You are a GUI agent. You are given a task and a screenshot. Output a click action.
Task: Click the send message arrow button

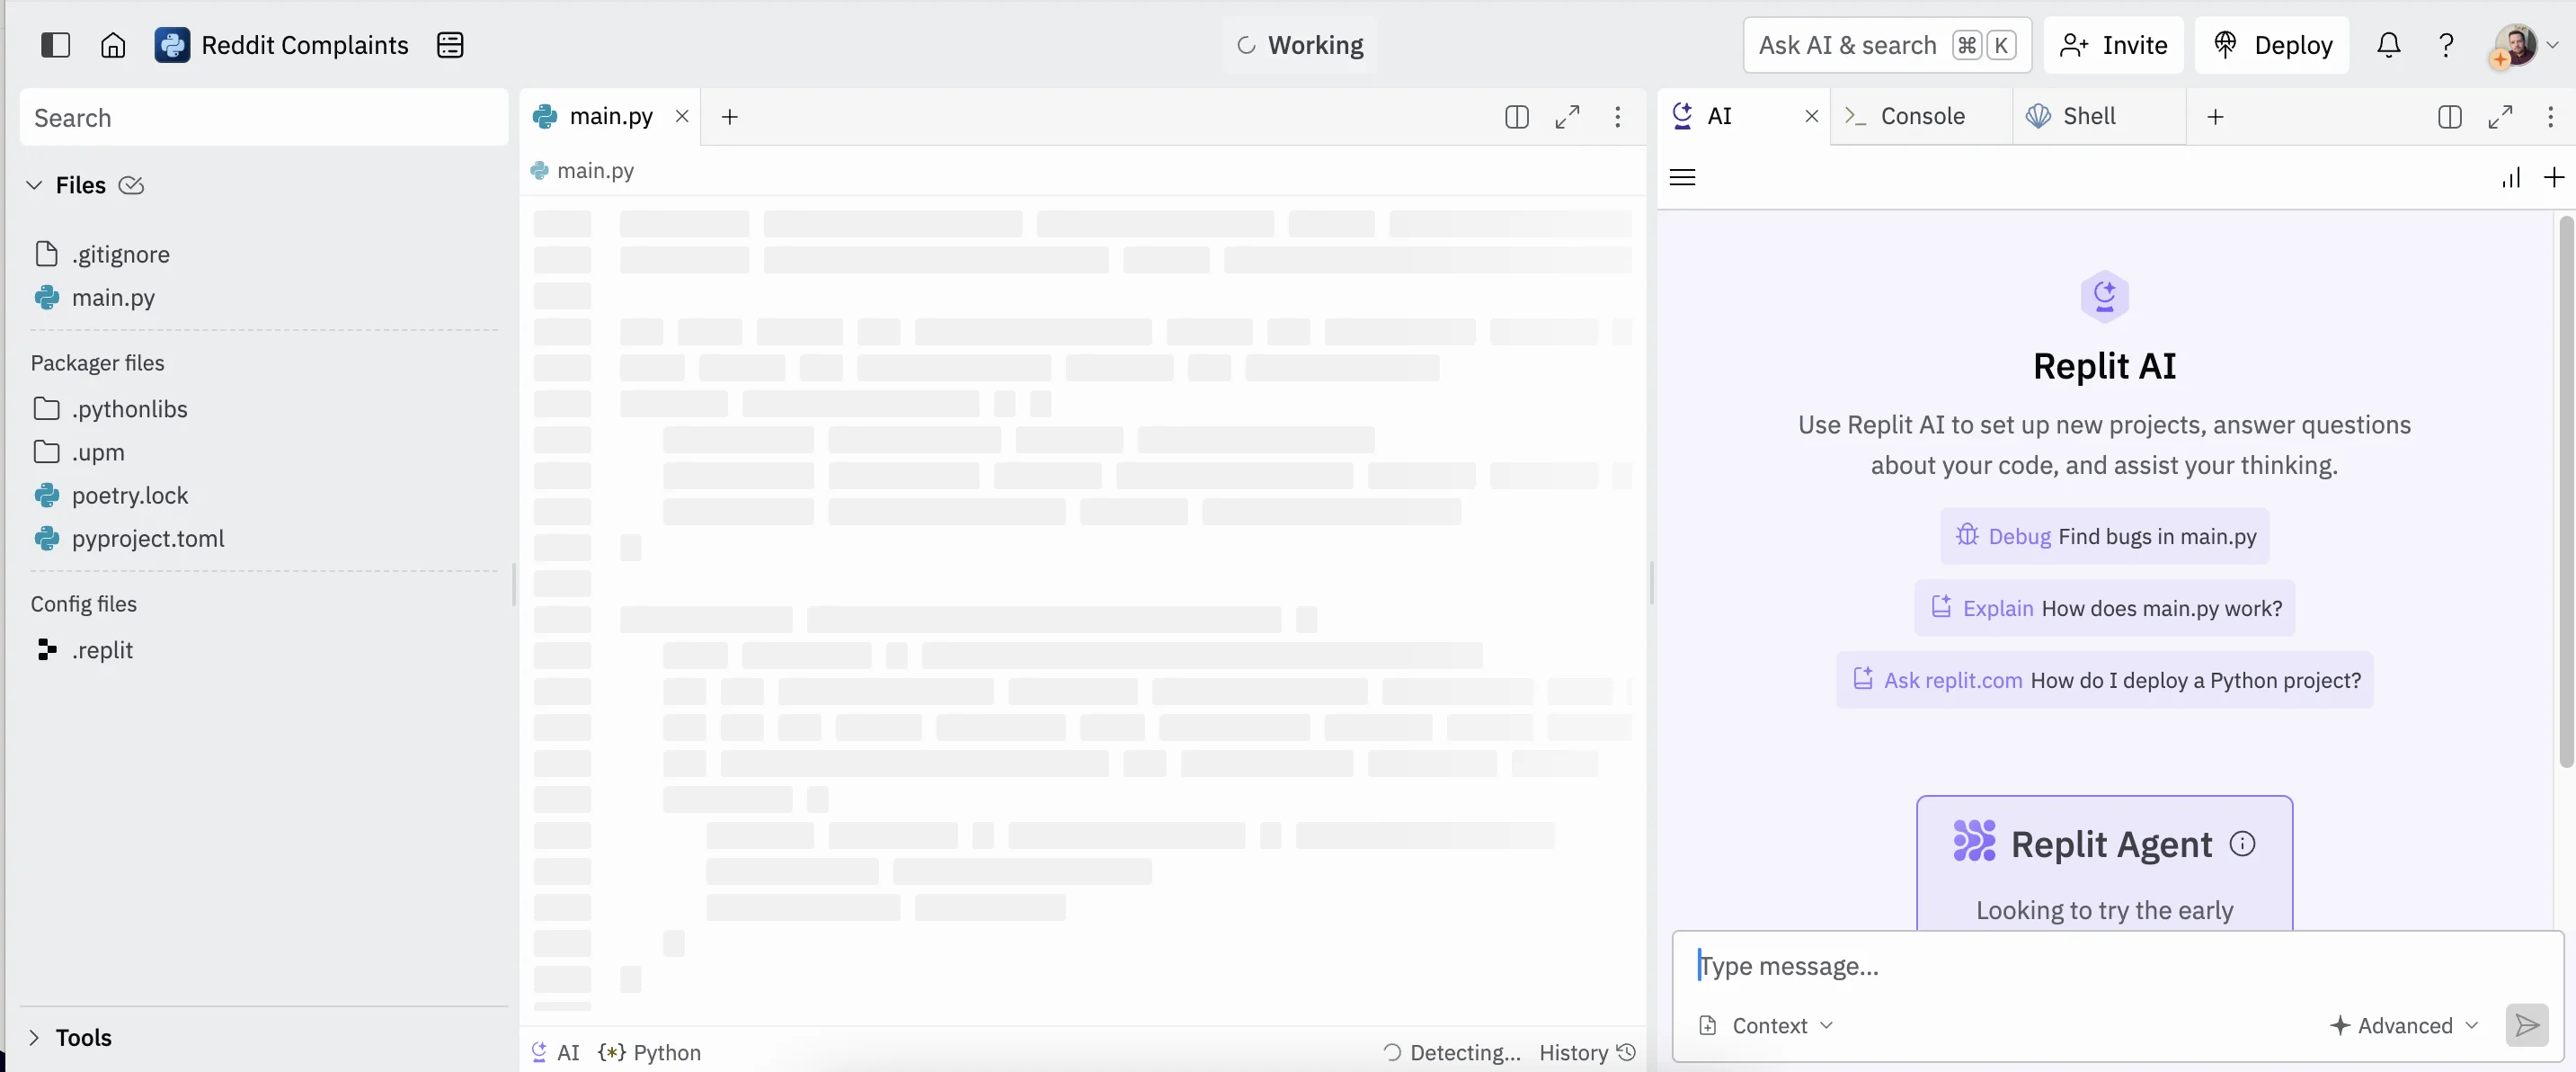(2526, 1025)
